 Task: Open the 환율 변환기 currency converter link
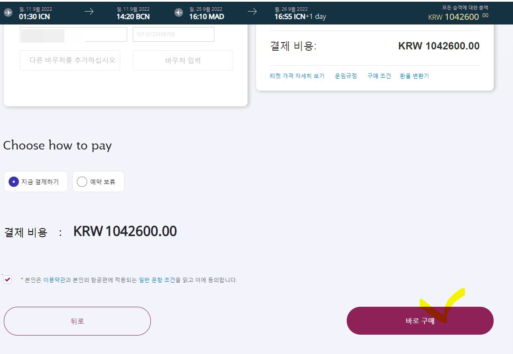click(x=414, y=76)
